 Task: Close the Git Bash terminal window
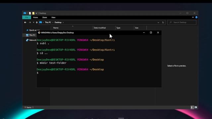158,32
